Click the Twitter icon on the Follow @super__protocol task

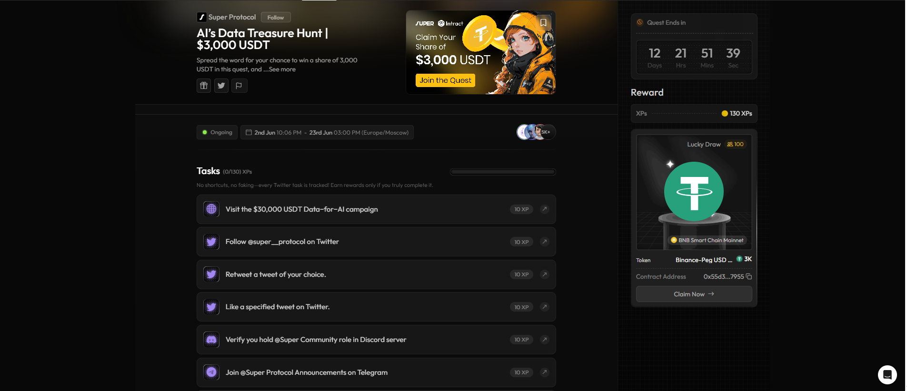[x=211, y=242]
